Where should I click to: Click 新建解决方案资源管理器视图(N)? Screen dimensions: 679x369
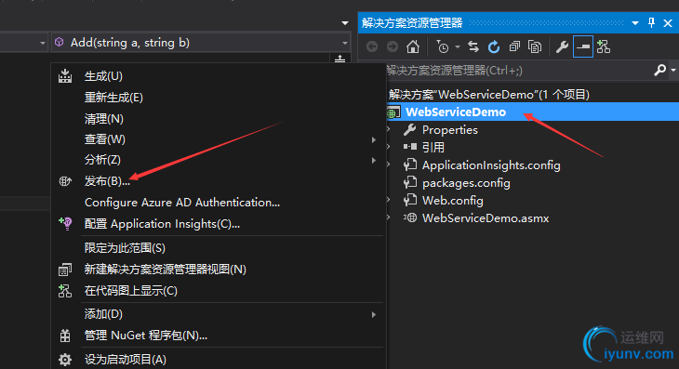click(x=219, y=270)
